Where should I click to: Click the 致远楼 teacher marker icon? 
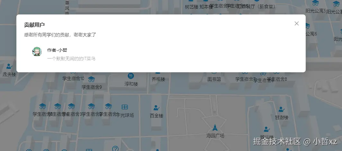point(266,129)
